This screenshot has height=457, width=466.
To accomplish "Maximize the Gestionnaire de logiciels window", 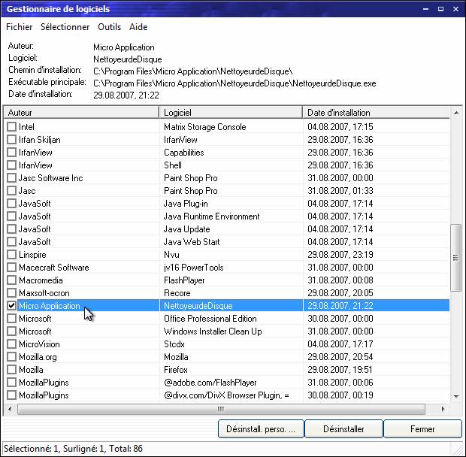I will (440, 9).
